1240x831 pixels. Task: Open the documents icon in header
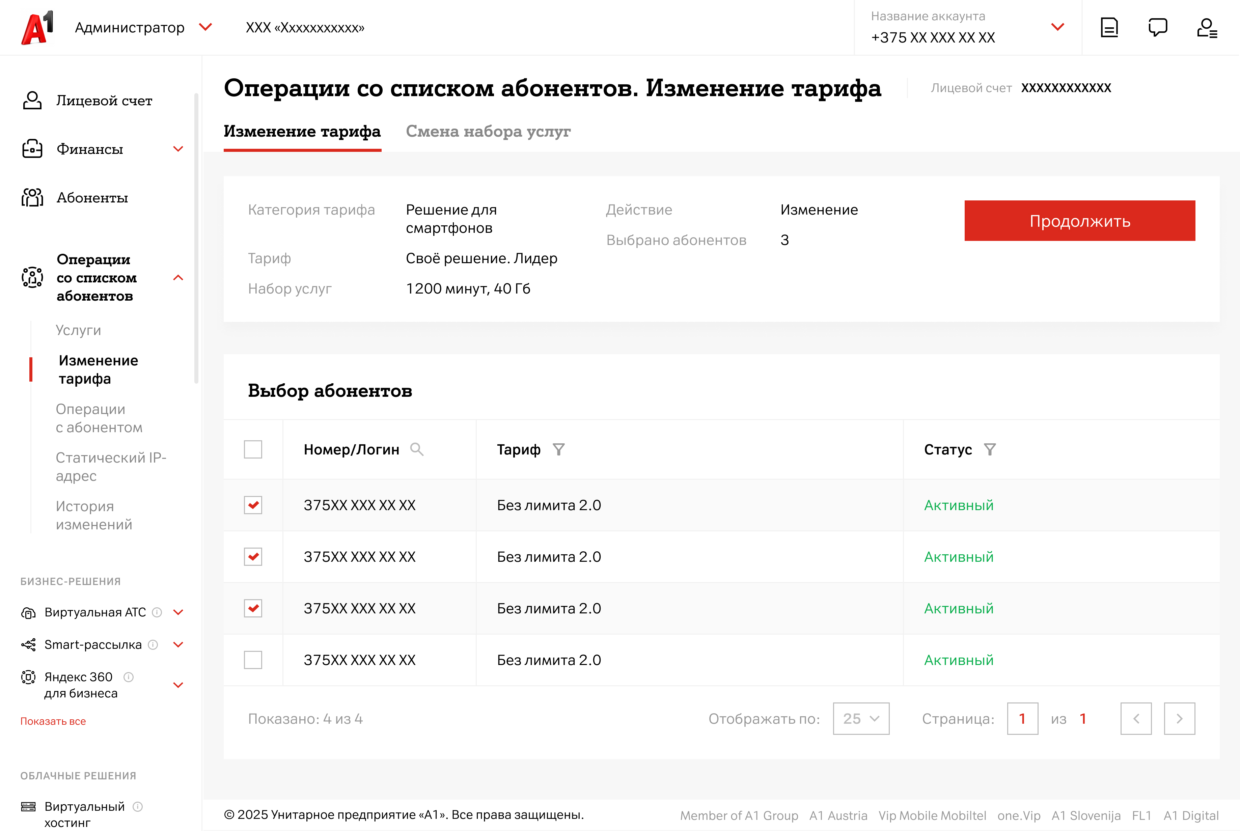point(1109,28)
